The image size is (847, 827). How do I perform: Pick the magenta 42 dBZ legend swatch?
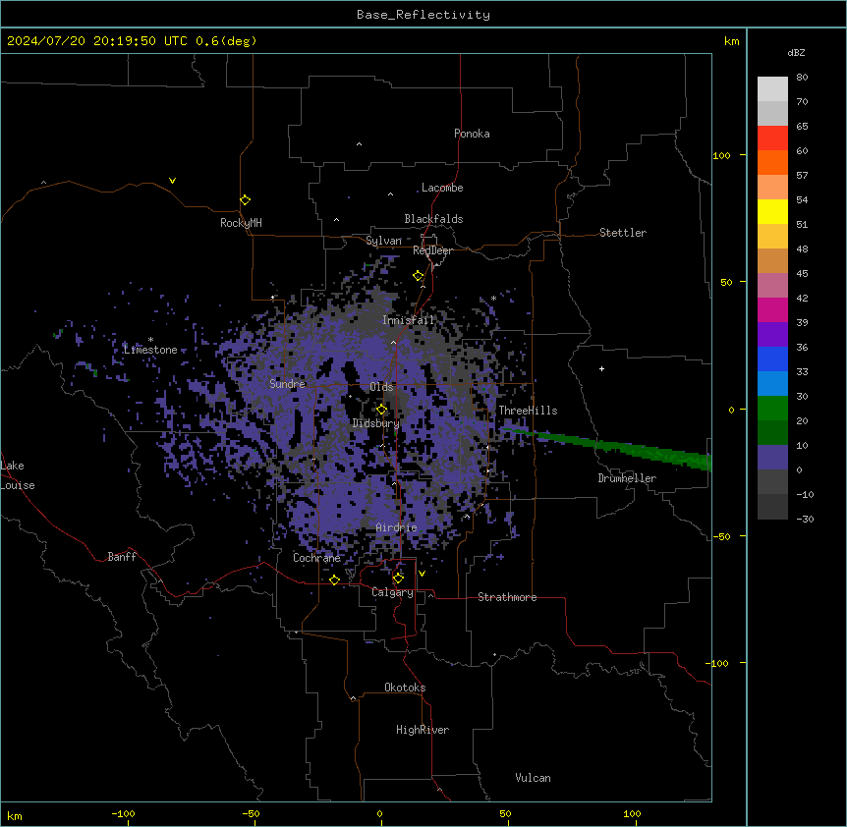pos(772,309)
